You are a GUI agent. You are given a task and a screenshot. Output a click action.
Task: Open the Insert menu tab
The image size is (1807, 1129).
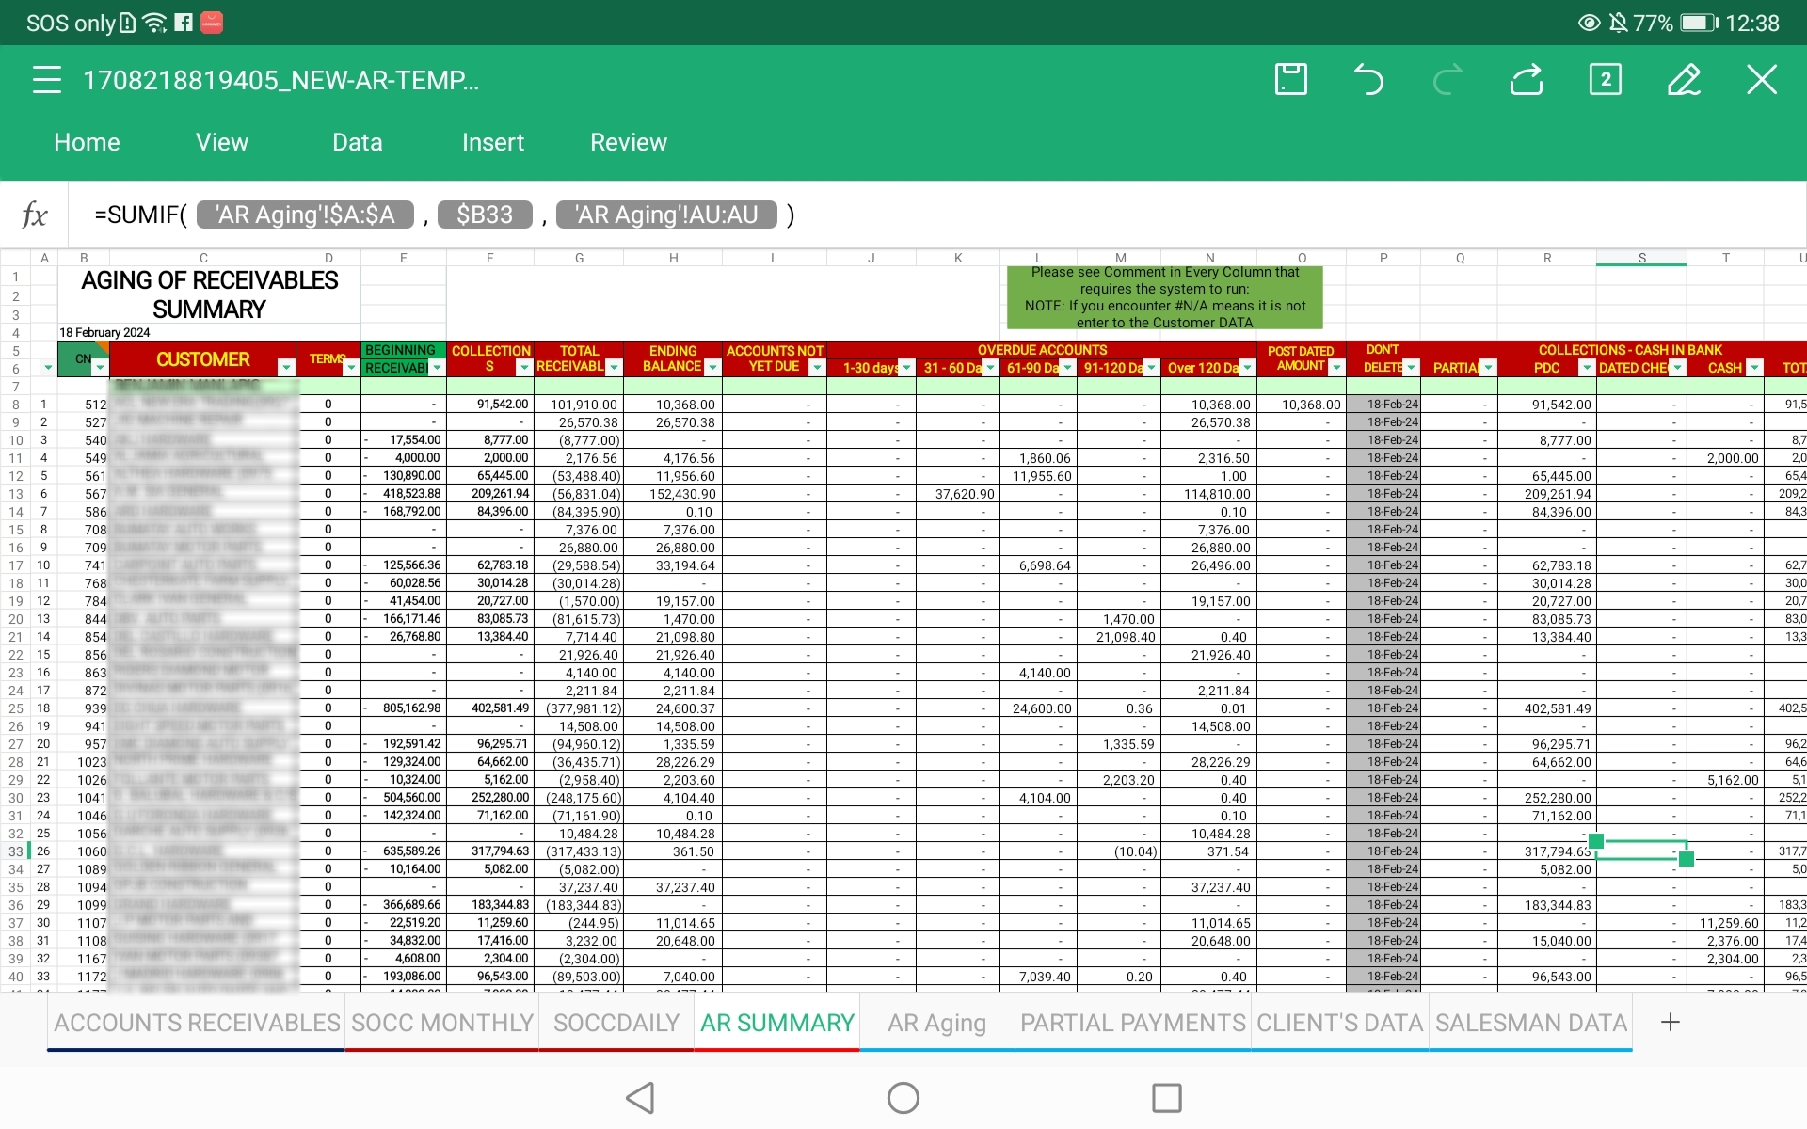click(x=492, y=142)
